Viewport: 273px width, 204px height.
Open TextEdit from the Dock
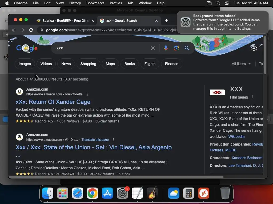[137, 193]
